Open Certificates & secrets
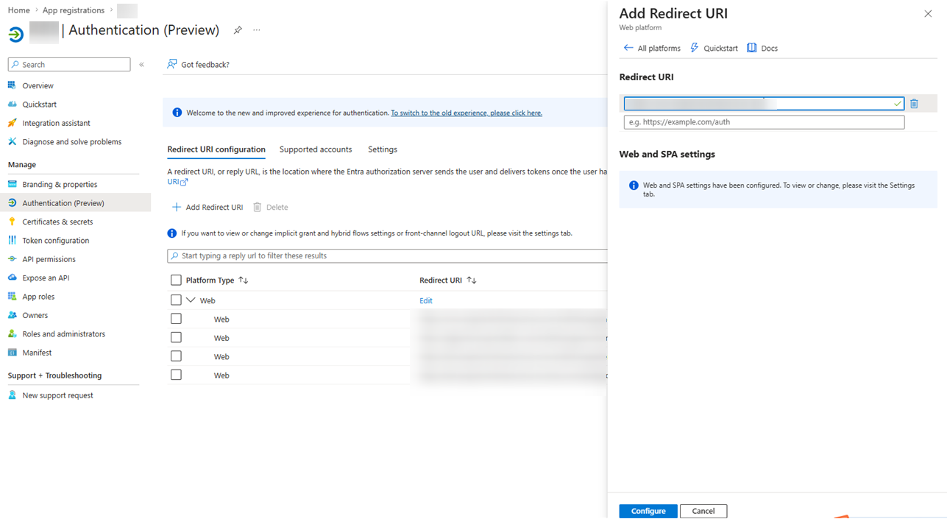Image resolution: width=947 pixels, height=519 pixels. pyautogui.click(x=57, y=222)
